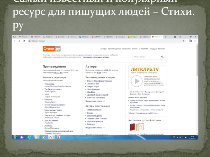Open the poem "Слизала осень августовский мёд"
Screen dimensions: 210x157
(59, 131)
